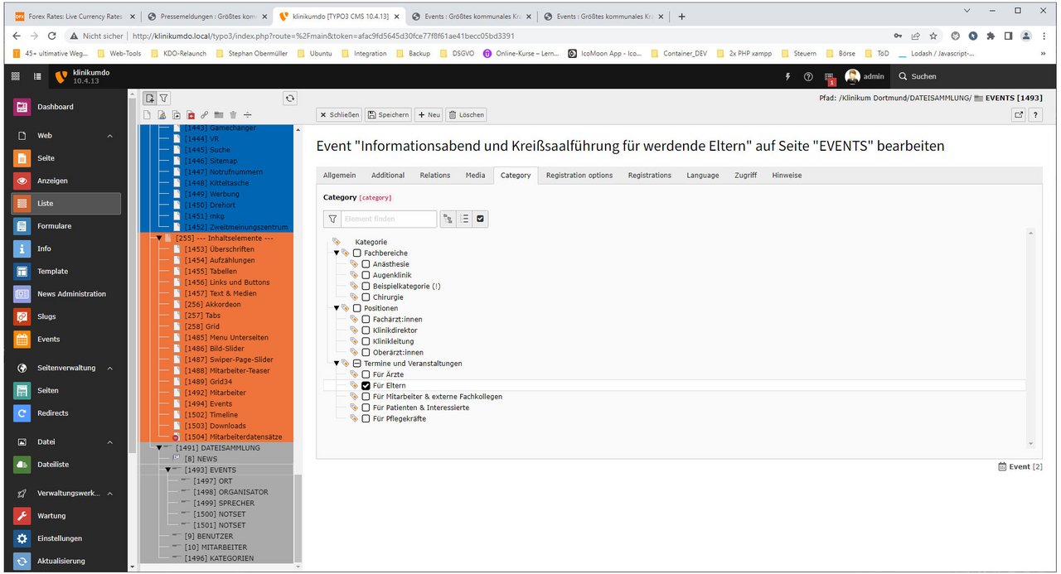
Task: Check the Fachbereiche parent category
Action: pos(357,253)
